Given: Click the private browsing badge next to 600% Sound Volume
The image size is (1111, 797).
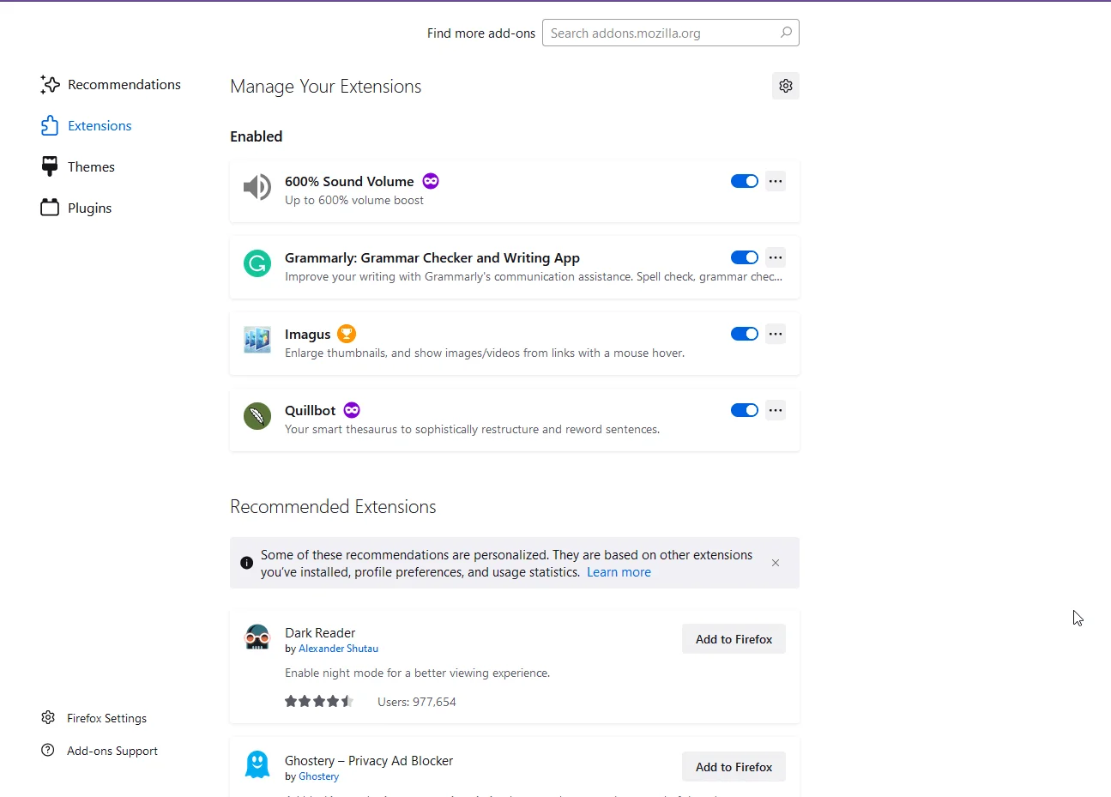Looking at the screenshot, I should coord(431,181).
